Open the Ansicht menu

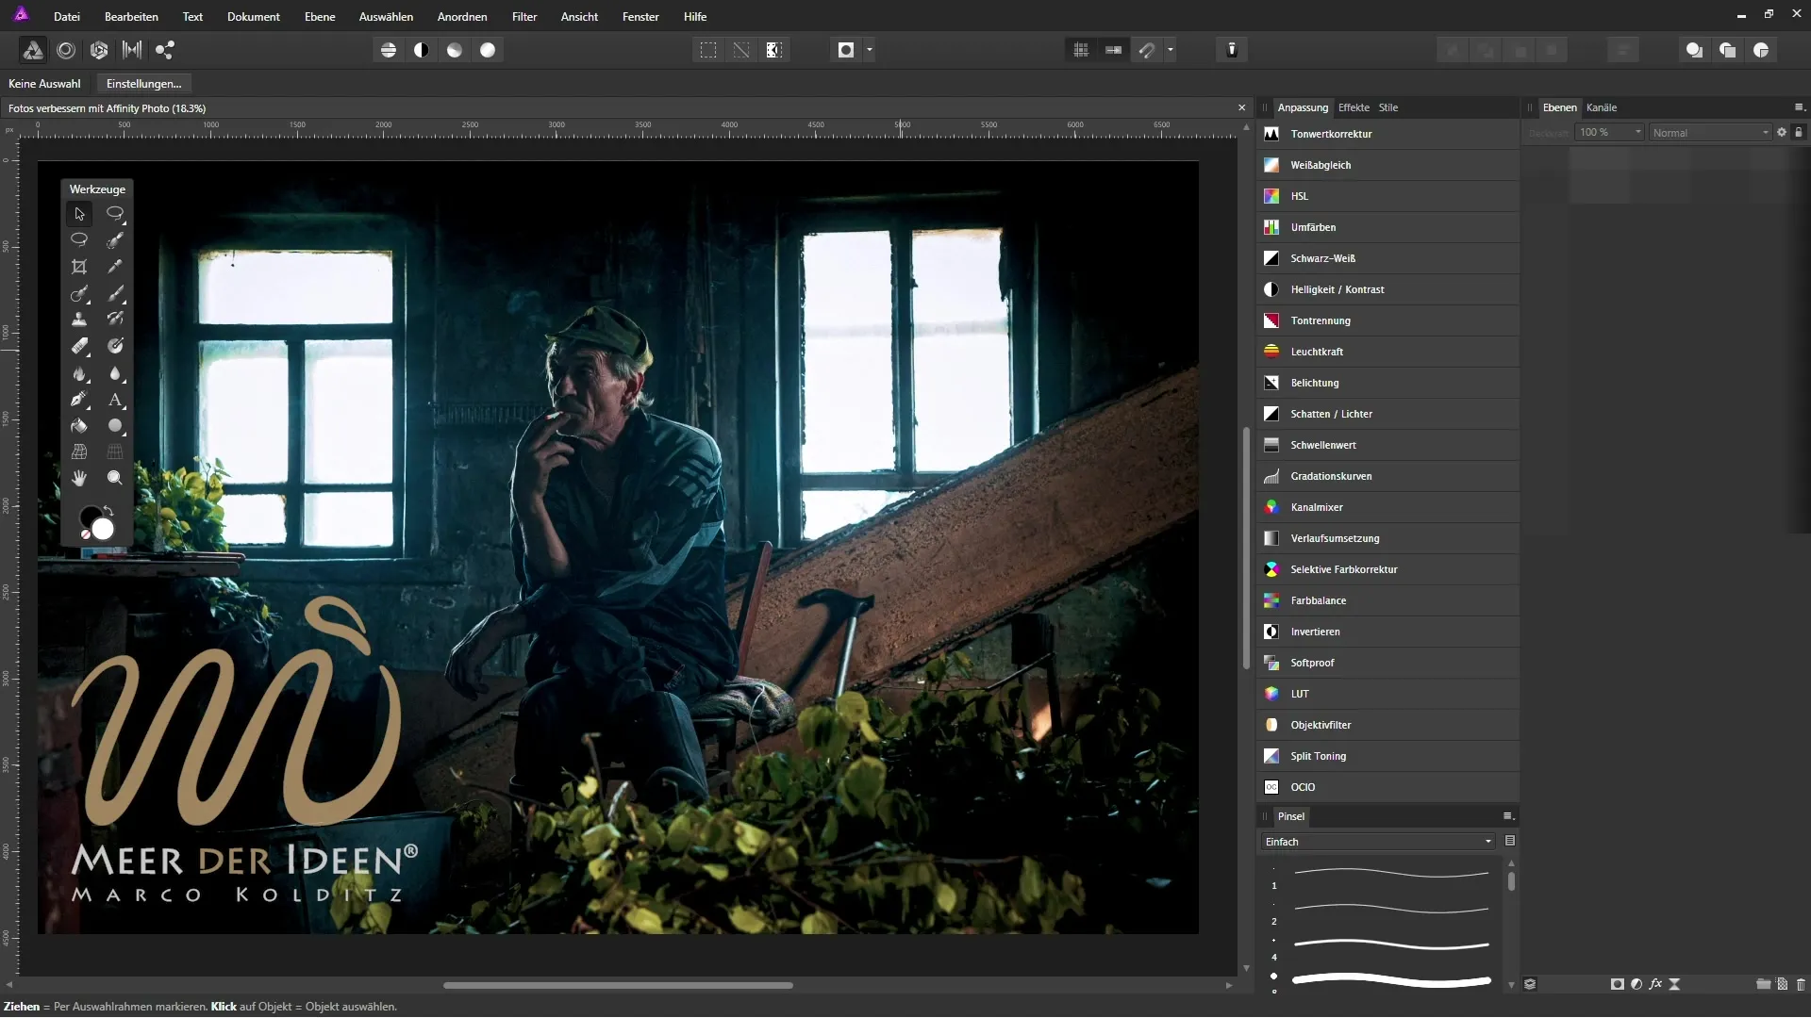(579, 17)
